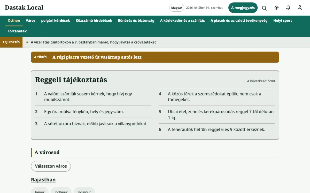Click the Dastak Local site logo
This screenshot has width=310, height=193.
(x=24, y=8)
